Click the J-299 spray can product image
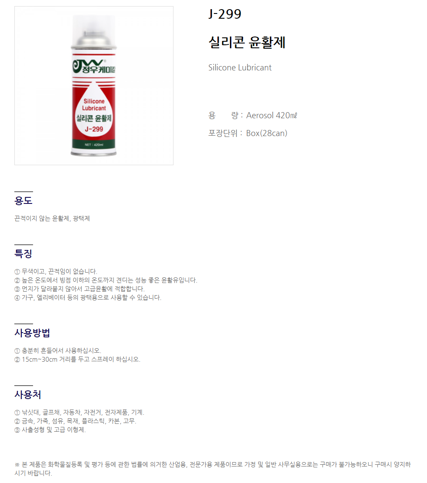 pyautogui.click(x=93, y=86)
